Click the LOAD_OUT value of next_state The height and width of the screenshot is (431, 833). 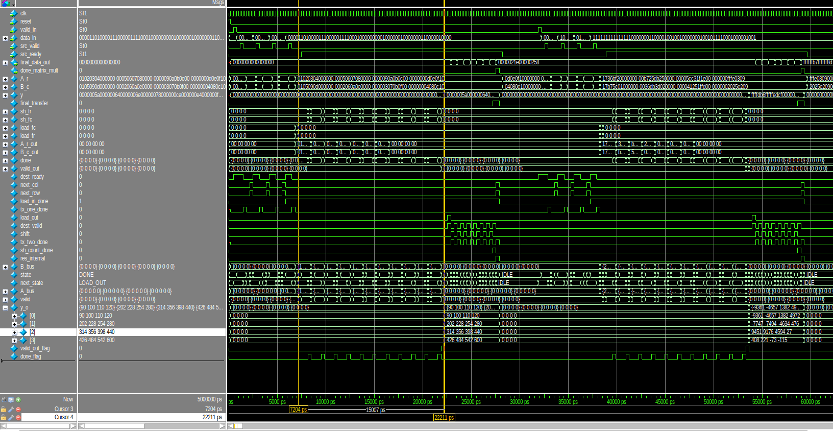93,283
